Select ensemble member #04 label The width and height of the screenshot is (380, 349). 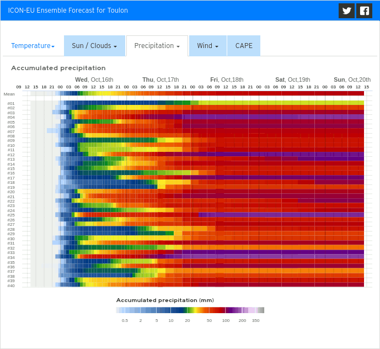coord(11,118)
